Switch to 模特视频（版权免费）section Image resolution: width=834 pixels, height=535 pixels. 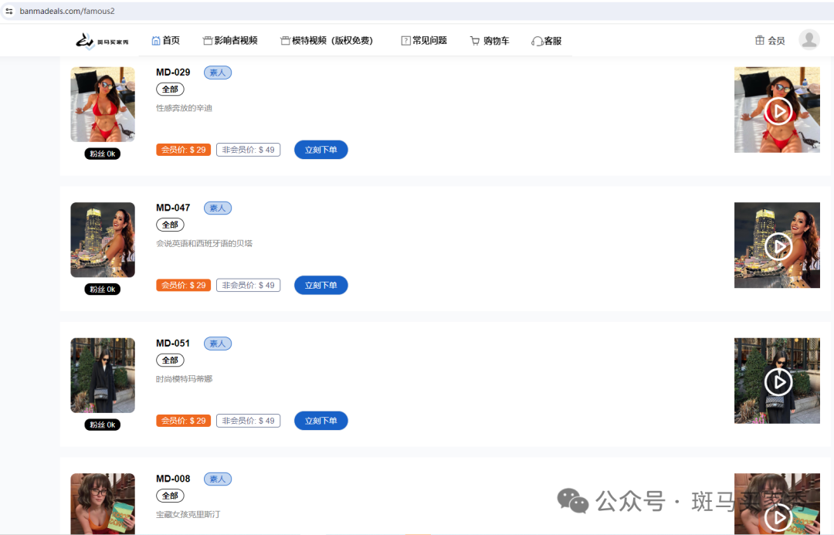(327, 40)
